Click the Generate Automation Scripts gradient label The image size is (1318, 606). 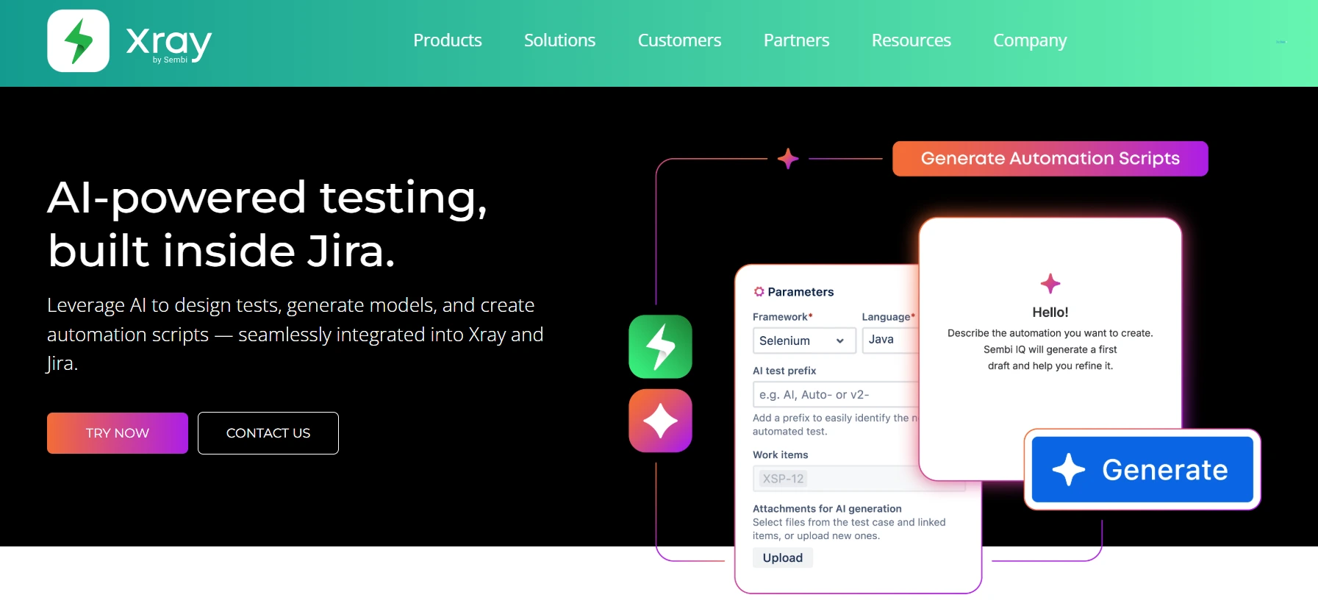point(1050,159)
